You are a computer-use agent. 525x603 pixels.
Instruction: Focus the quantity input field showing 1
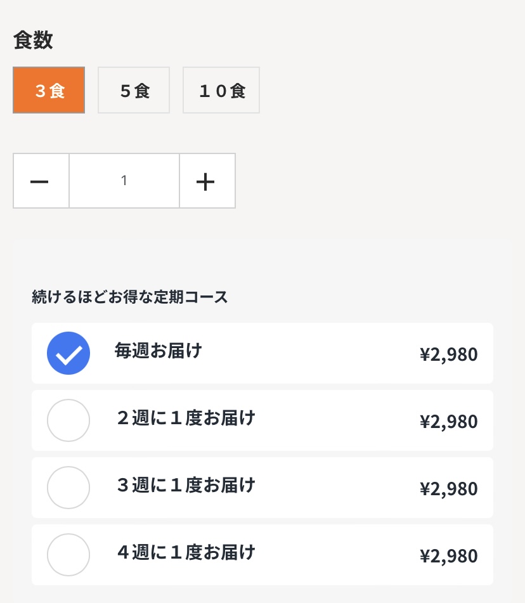coord(124,181)
